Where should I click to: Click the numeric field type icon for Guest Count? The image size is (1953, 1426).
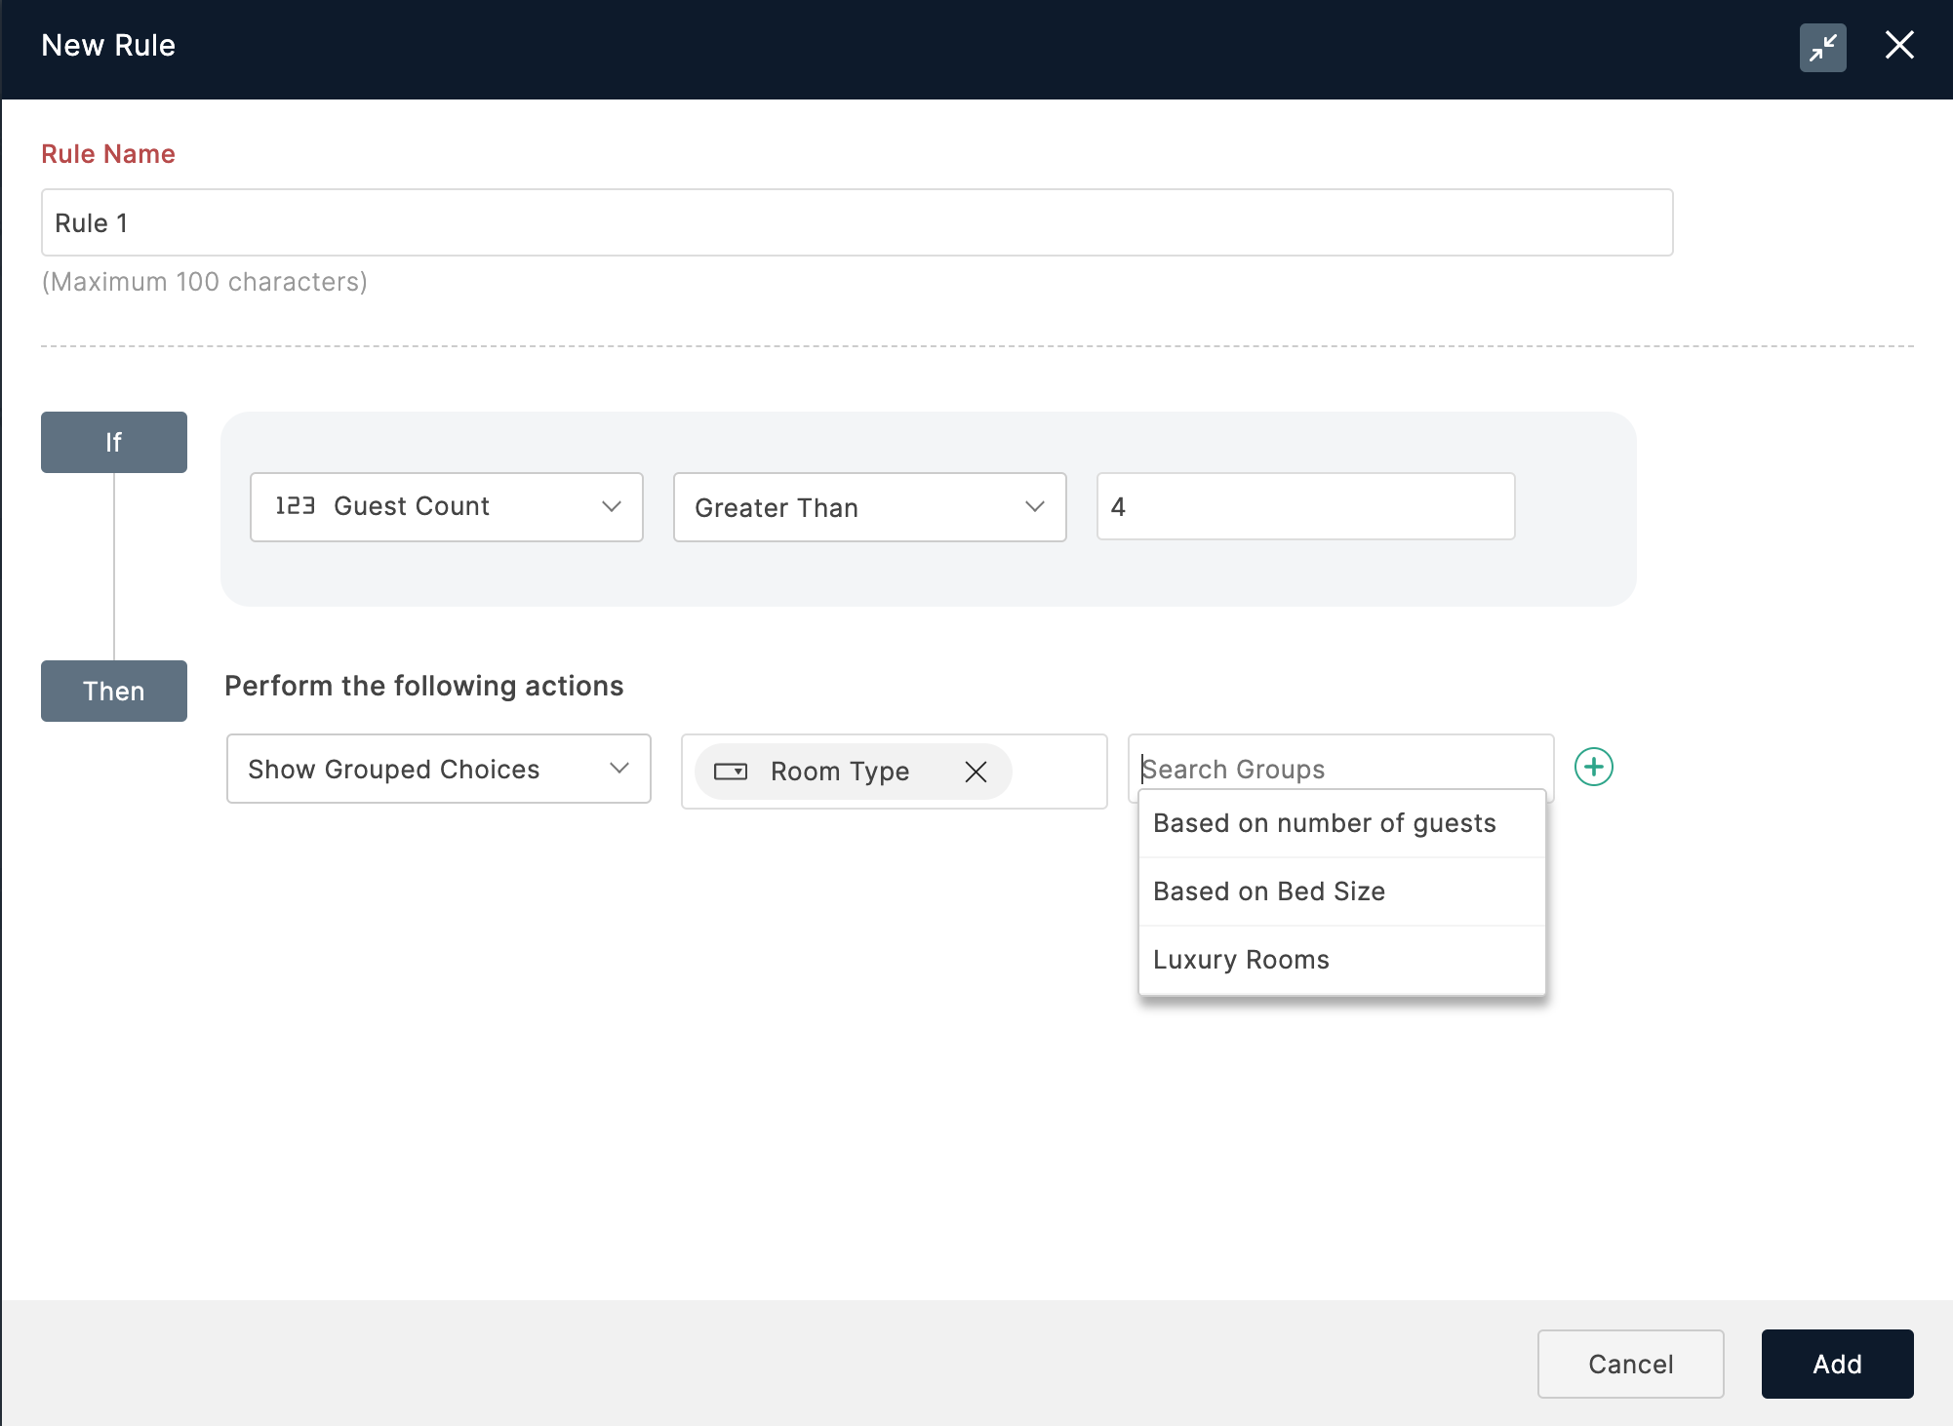(x=291, y=506)
